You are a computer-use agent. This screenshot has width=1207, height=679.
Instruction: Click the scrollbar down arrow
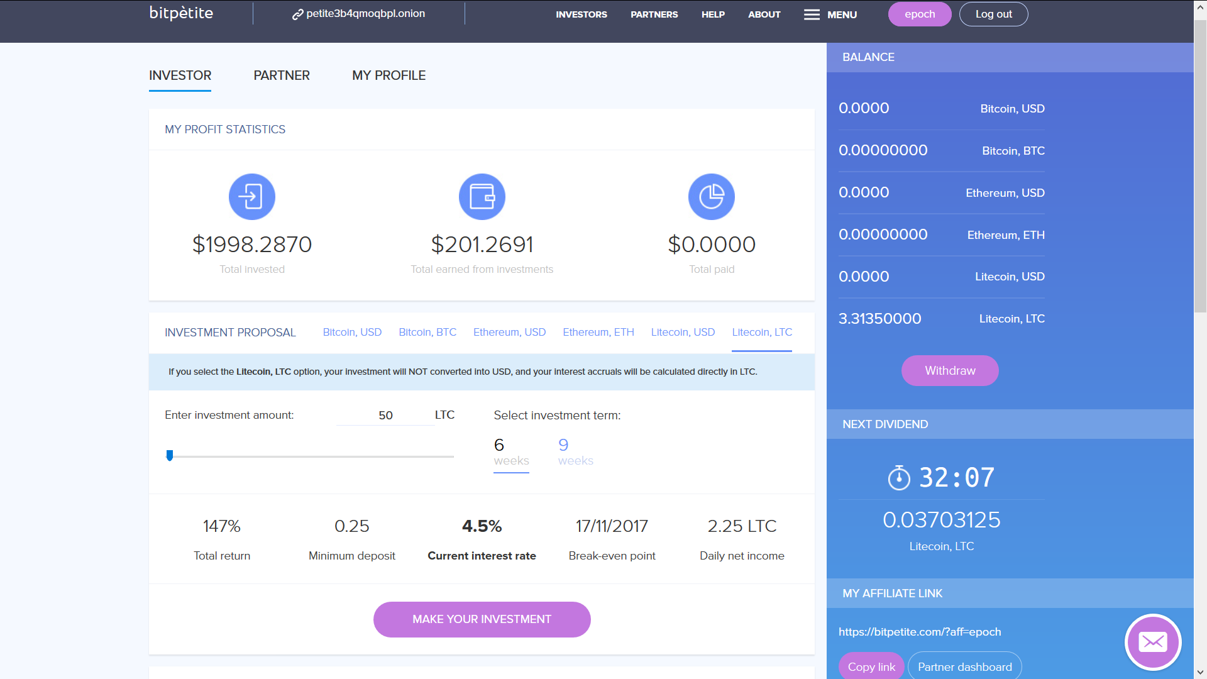pos(1200,672)
